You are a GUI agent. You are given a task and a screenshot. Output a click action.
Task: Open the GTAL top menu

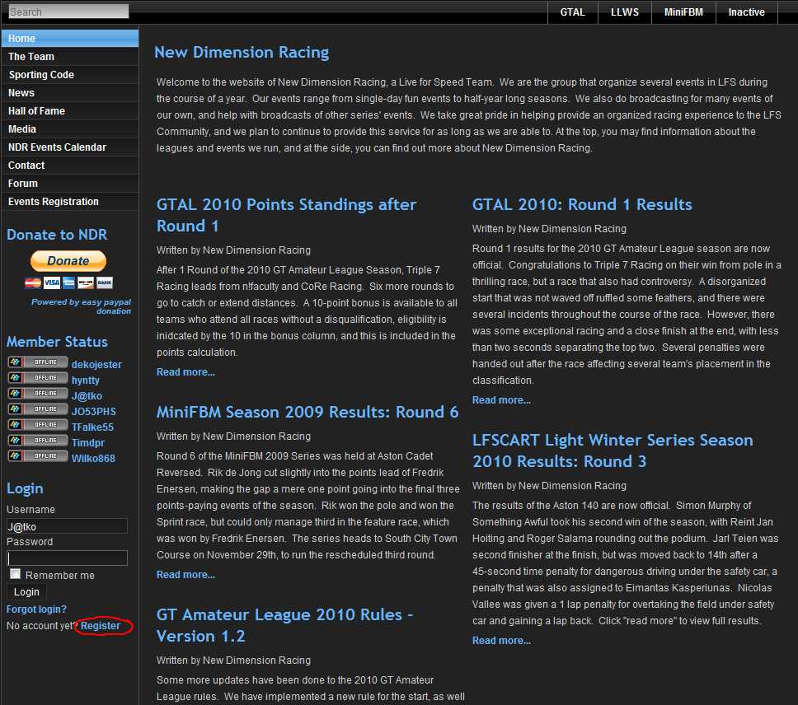[x=573, y=12]
